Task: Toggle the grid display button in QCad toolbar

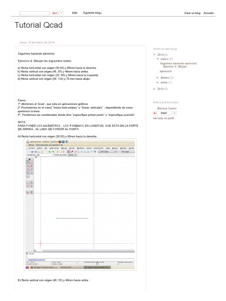Action: pos(69,152)
